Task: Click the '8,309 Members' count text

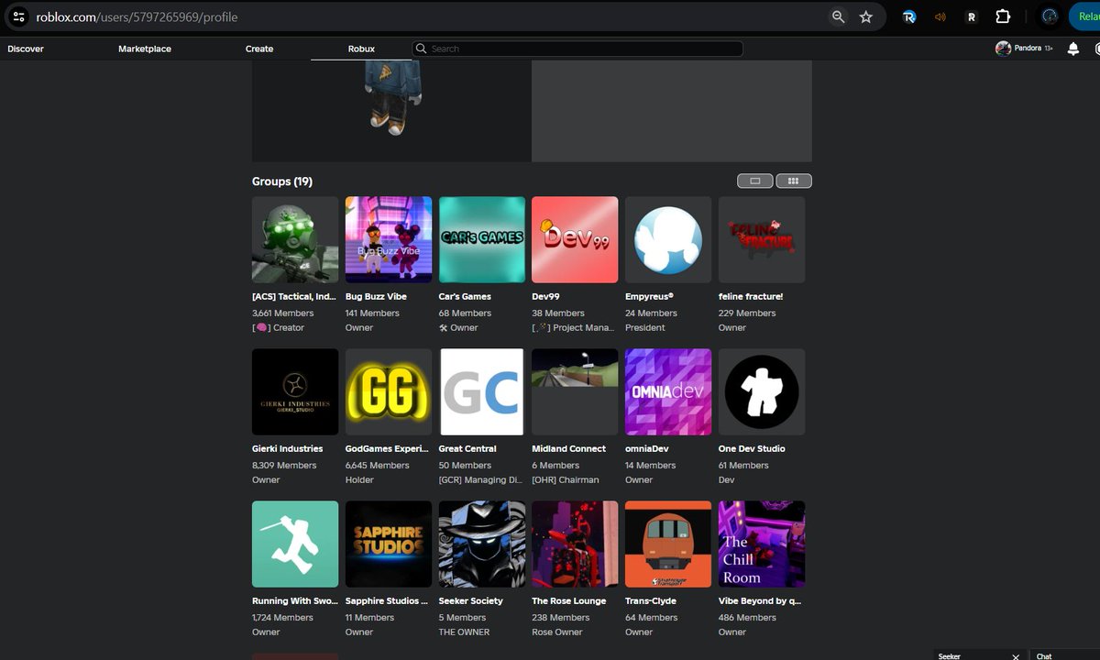Action: click(x=284, y=465)
